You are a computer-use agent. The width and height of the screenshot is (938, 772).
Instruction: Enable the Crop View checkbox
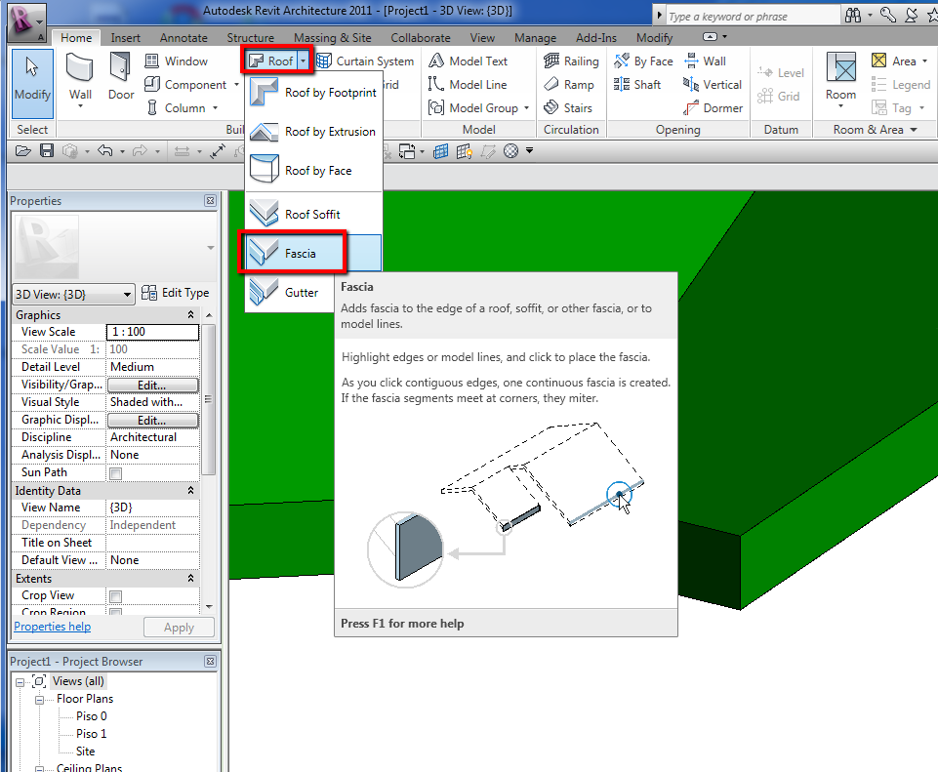point(115,596)
